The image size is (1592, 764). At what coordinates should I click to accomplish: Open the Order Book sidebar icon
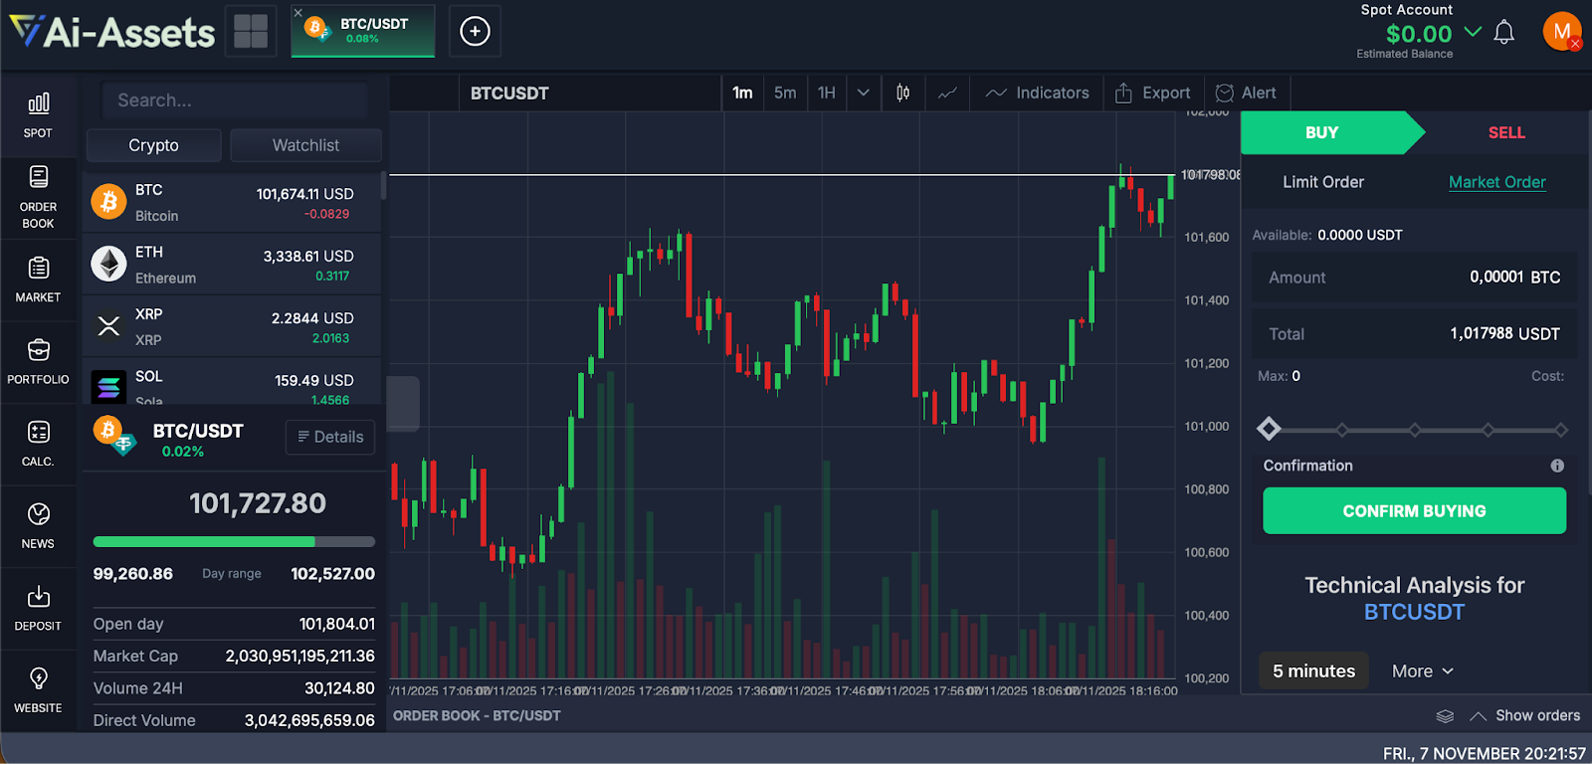pyautogui.click(x=38, y=195)
